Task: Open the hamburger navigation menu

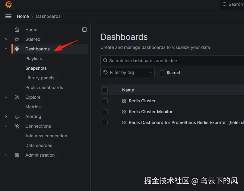Action: [x=8, y=16]
